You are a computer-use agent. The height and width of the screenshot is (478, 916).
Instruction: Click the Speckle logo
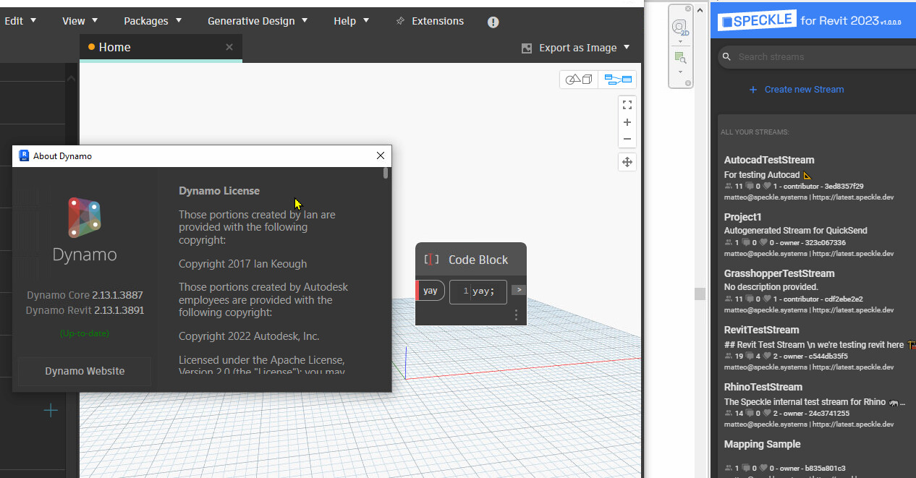[757, 21]
